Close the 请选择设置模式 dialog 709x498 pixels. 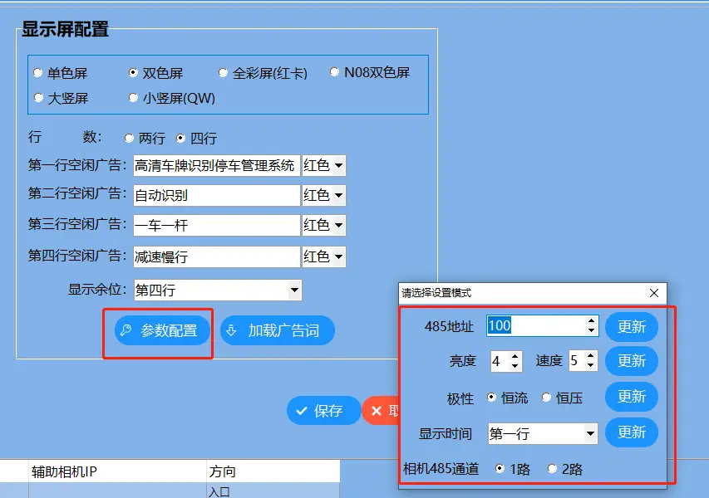[x=655, y=293]
